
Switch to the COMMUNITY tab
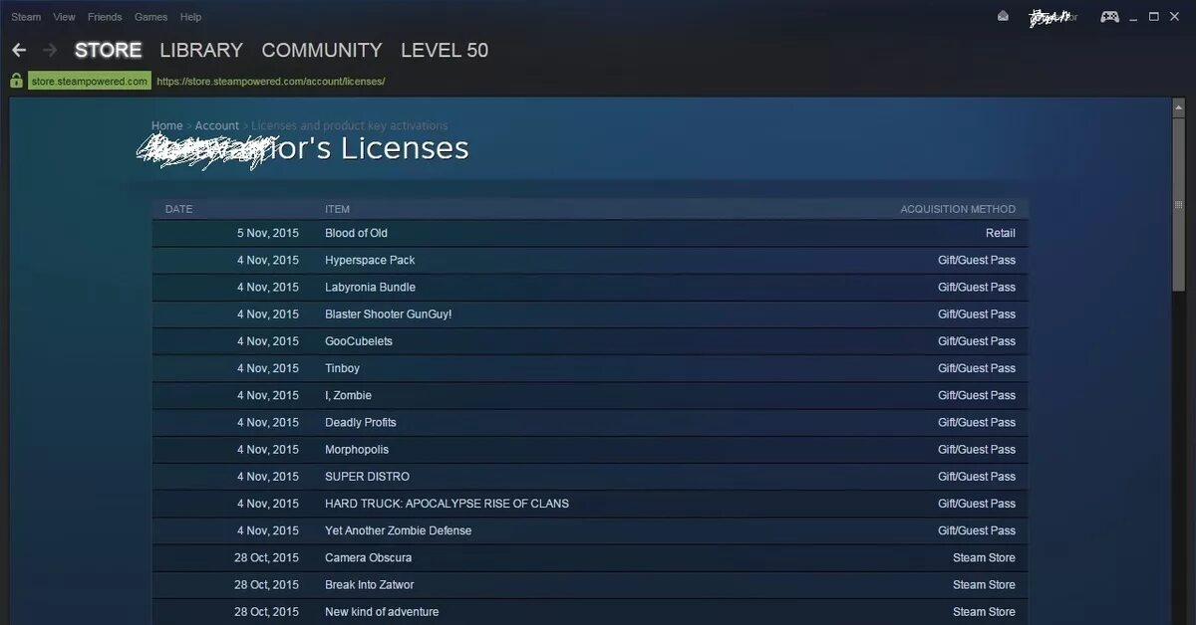322,50
